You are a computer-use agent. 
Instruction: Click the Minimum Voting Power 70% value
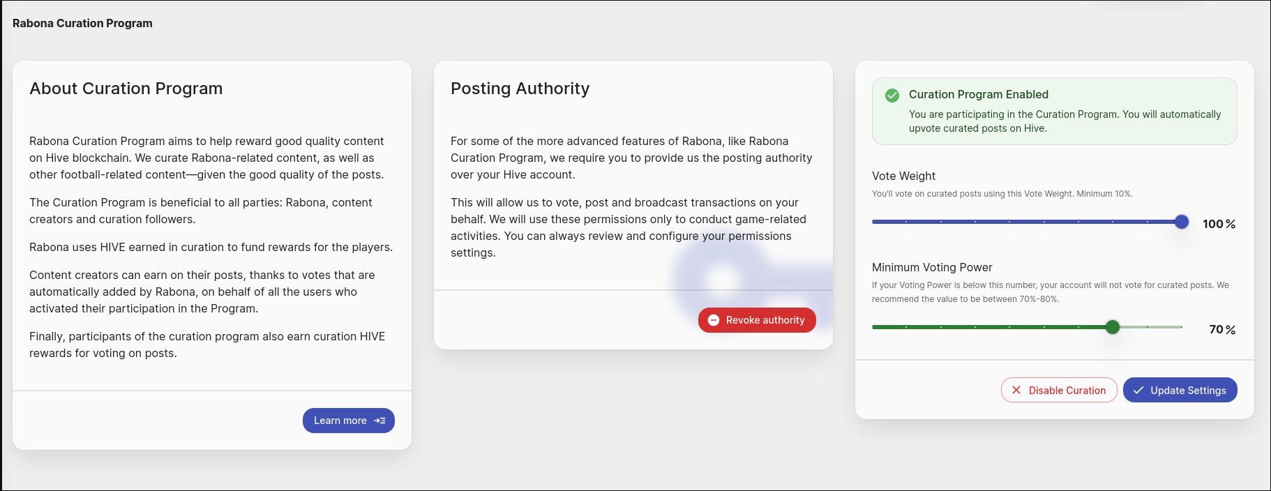point(1222,329)
